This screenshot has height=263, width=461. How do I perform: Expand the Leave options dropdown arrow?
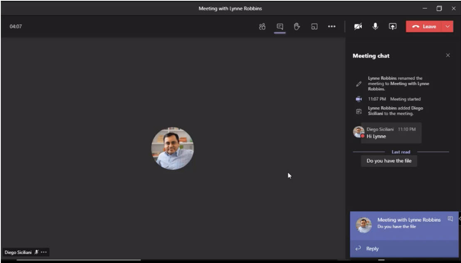click(448, 27)
